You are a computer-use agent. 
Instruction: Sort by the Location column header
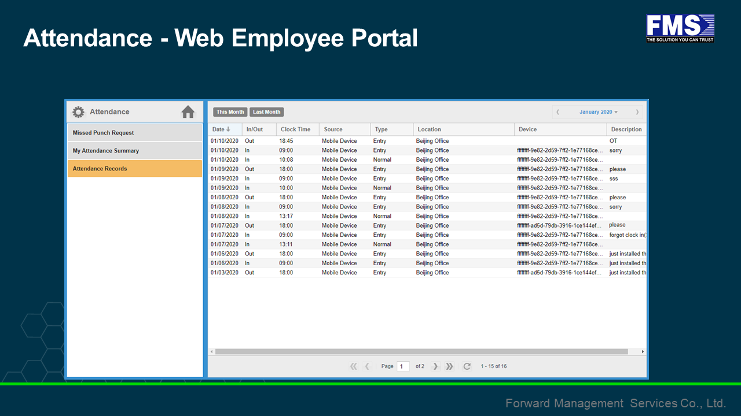tap(464, 129)
